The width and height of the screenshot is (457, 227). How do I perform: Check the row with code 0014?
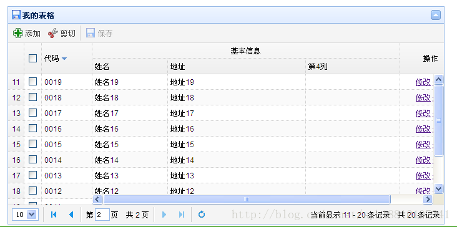[x=32, y=159]
